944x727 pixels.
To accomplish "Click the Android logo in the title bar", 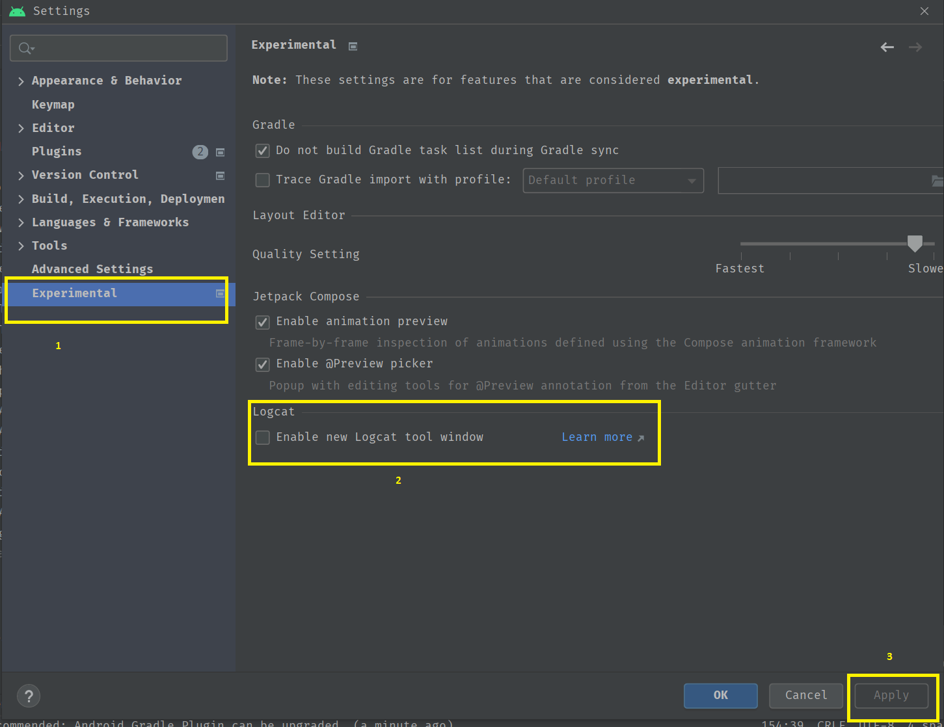I will 18,11.
